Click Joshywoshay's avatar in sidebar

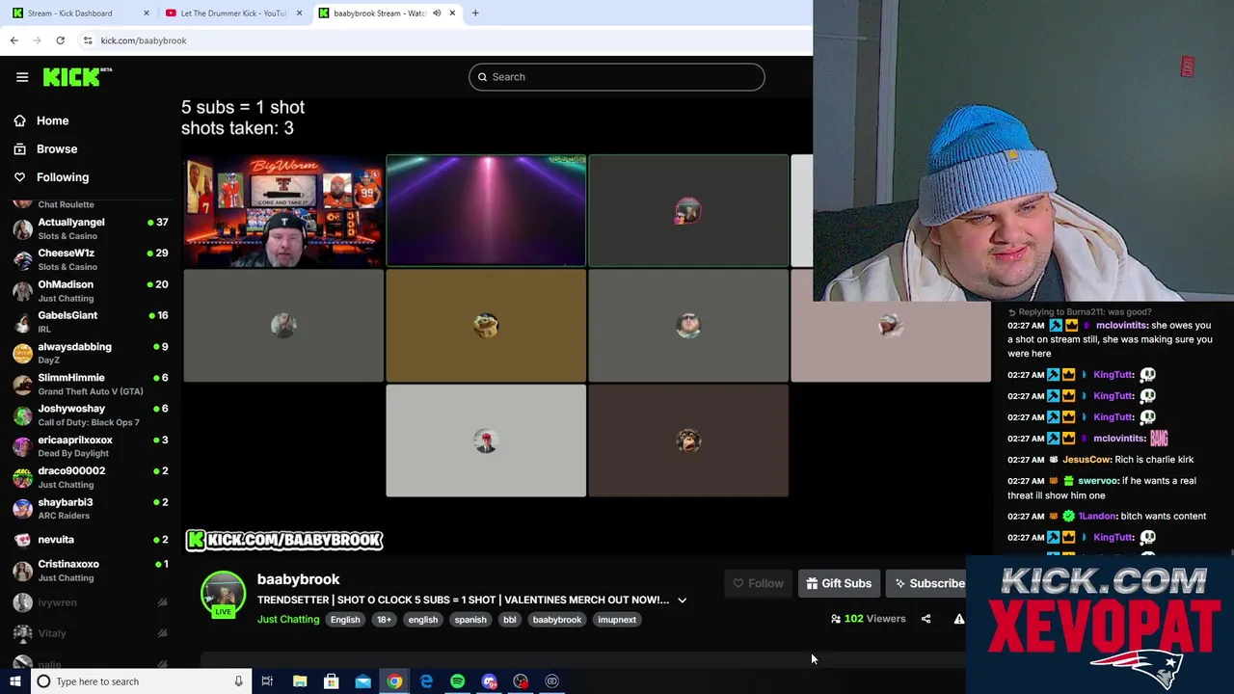point(22,415)
